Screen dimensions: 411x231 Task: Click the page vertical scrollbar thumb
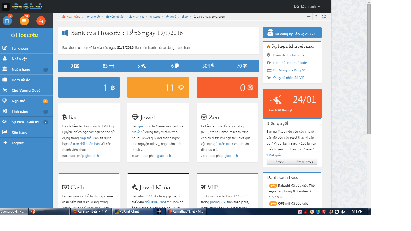click(369, 69)
